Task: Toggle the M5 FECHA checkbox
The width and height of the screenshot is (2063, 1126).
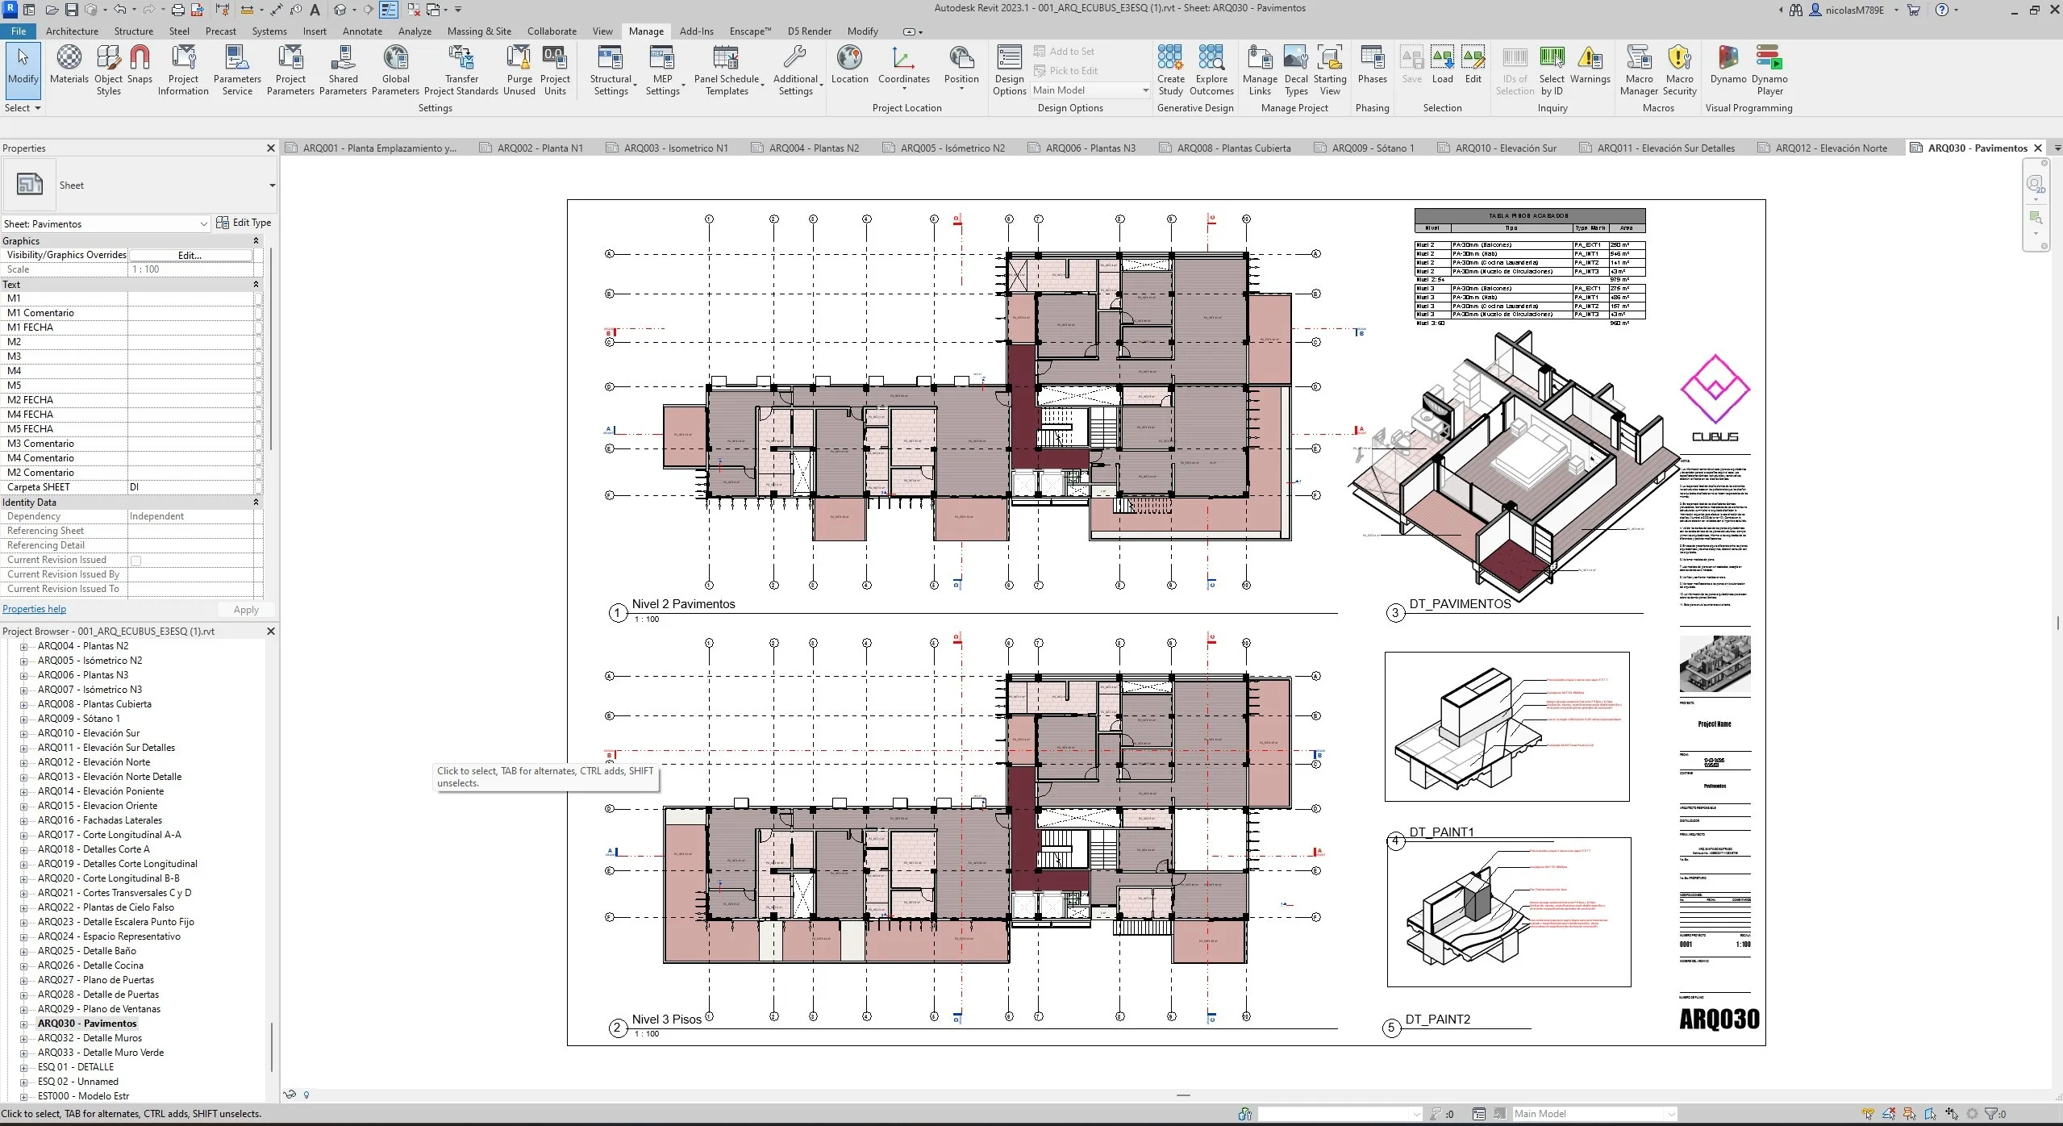Action: 258,429
